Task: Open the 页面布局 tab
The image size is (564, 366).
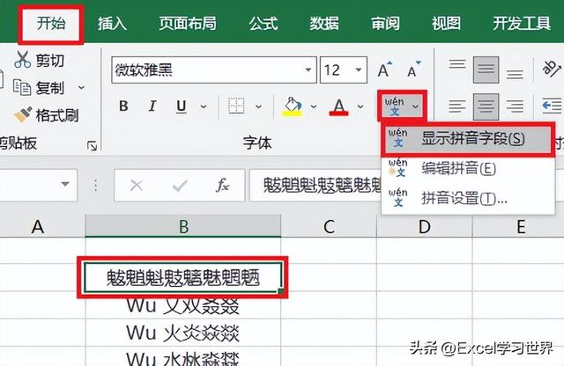Action: (188, 24)
